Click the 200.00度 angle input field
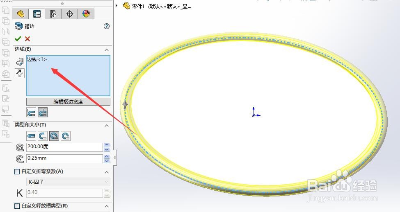The height and width of the screenshot is (212, 400). 64,147
